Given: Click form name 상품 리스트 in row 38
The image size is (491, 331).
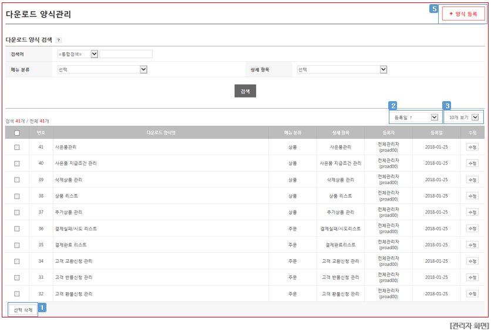Looking at the screenshot, I should (x=66, y=196).
